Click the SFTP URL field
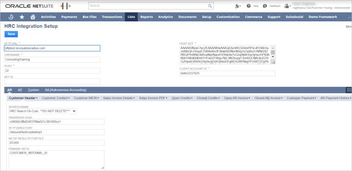352x171 pixels. pyautogui.click(x=52, y=48)
